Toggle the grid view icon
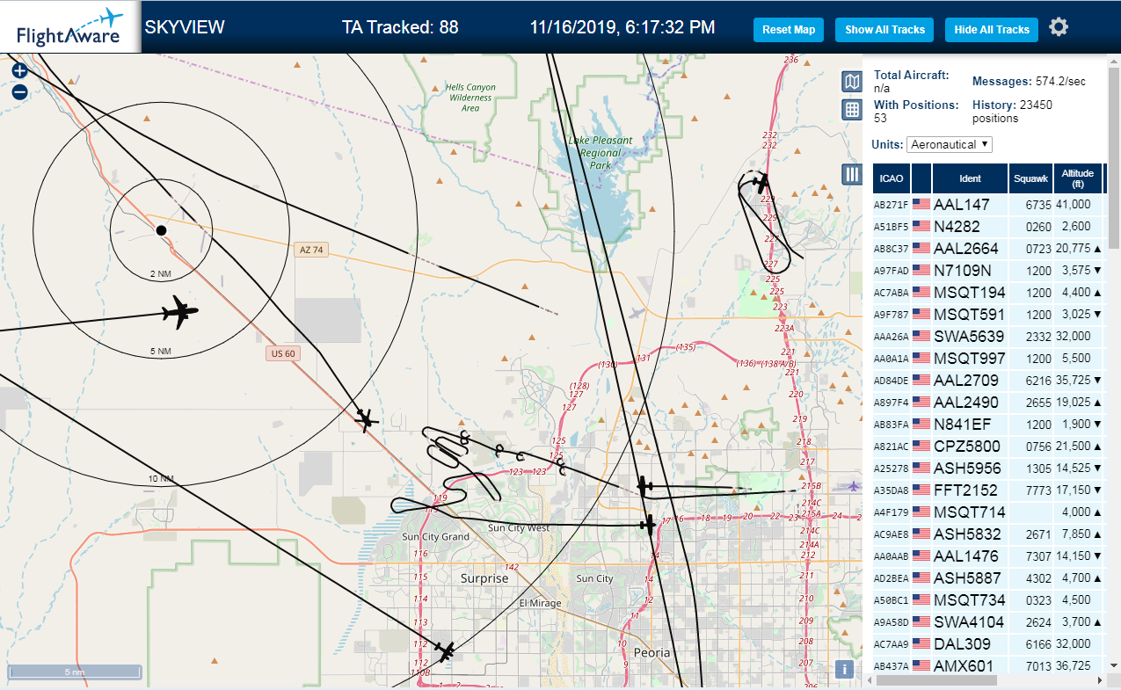Image resolution: width=1121 pixels, height=690 pixels. point(851,109)
